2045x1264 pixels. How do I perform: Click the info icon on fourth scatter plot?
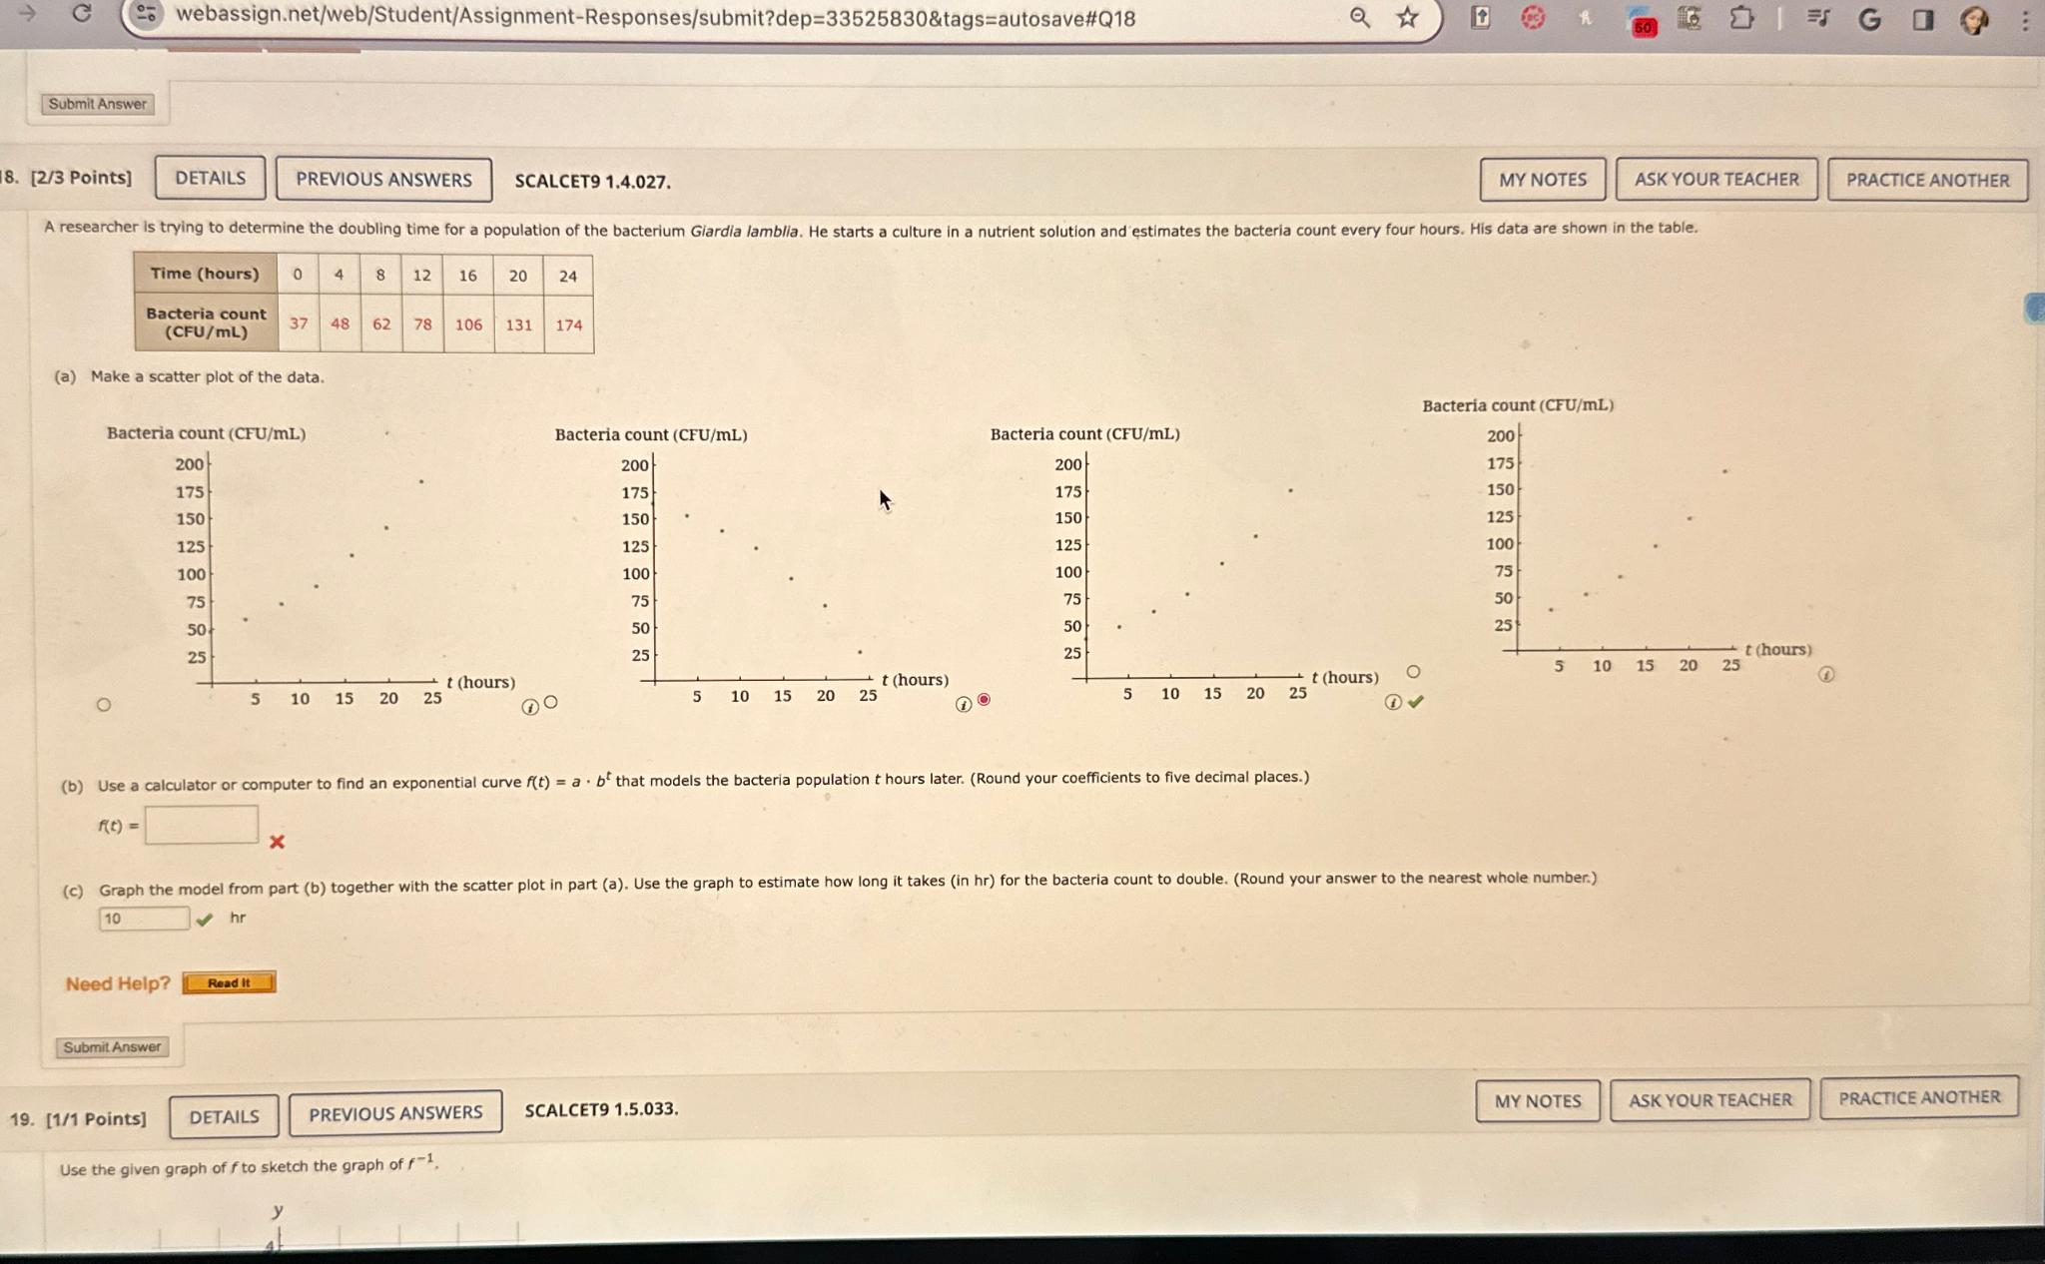(x=1823, y=674)
